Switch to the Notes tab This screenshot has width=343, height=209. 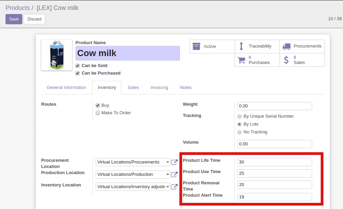[x=186, y=88]
